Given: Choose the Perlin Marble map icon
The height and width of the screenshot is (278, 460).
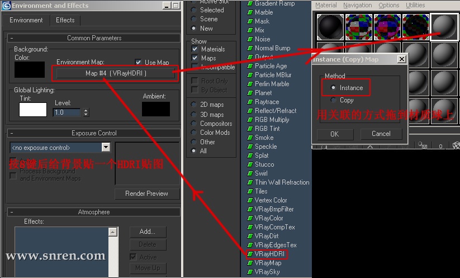Looking at the screenshot, I should 250,84.
